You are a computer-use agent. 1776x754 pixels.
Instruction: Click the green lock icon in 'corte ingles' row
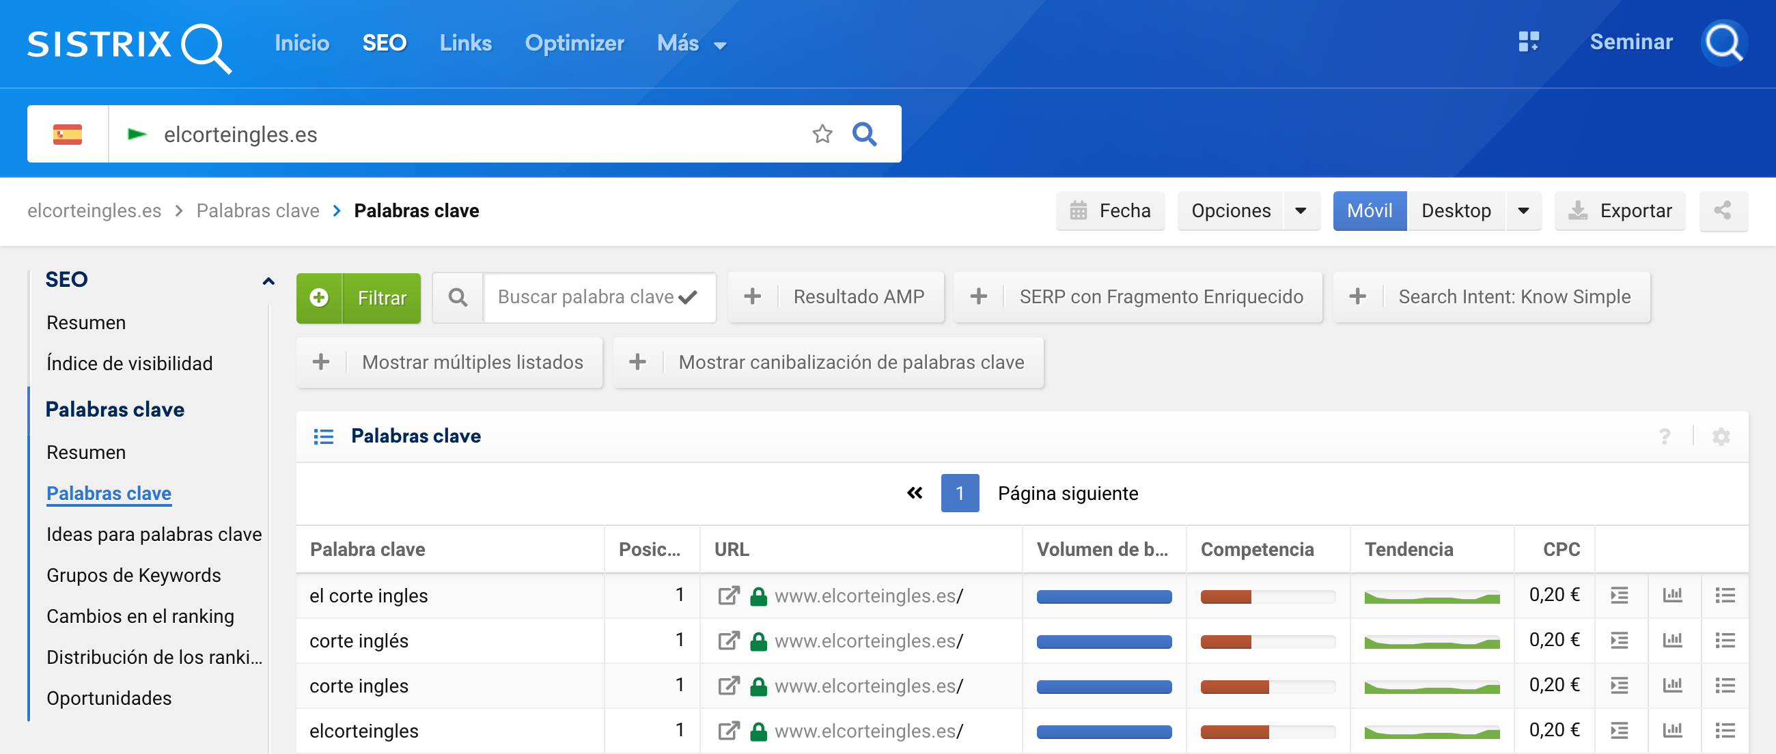(x=758, y=686)
